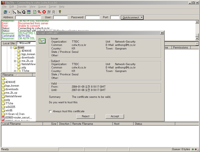Open the Transfer menu
The width and height of the screenshot is (200, 152).
coord(22,7)
